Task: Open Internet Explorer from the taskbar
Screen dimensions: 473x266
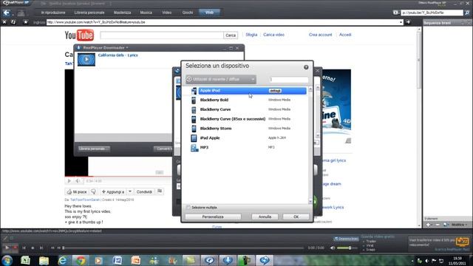Action: (x=62, y=260)
